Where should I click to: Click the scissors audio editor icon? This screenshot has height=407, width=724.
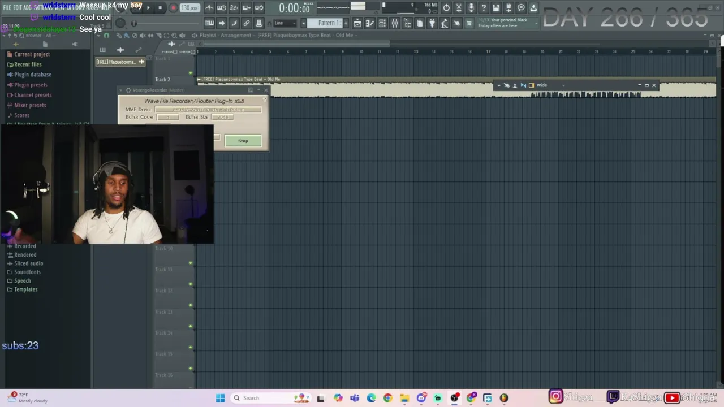[459, 8]
